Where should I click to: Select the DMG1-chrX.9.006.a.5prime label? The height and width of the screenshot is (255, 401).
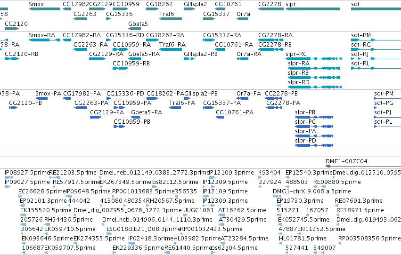click(x=312, y=191)
